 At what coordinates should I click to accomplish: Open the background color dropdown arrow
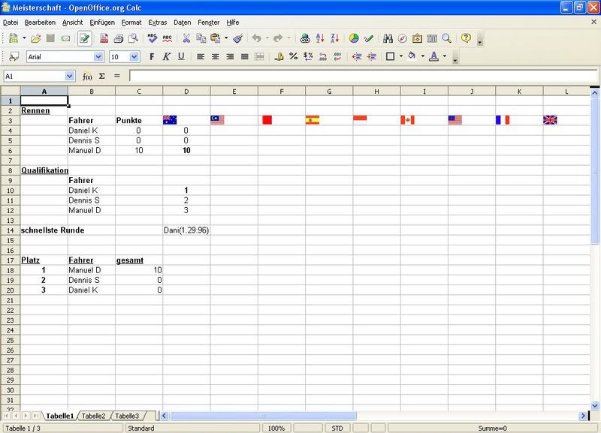[423, 56]
